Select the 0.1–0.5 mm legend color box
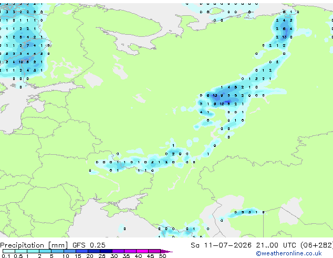333x258 pixels. [9, 251]
